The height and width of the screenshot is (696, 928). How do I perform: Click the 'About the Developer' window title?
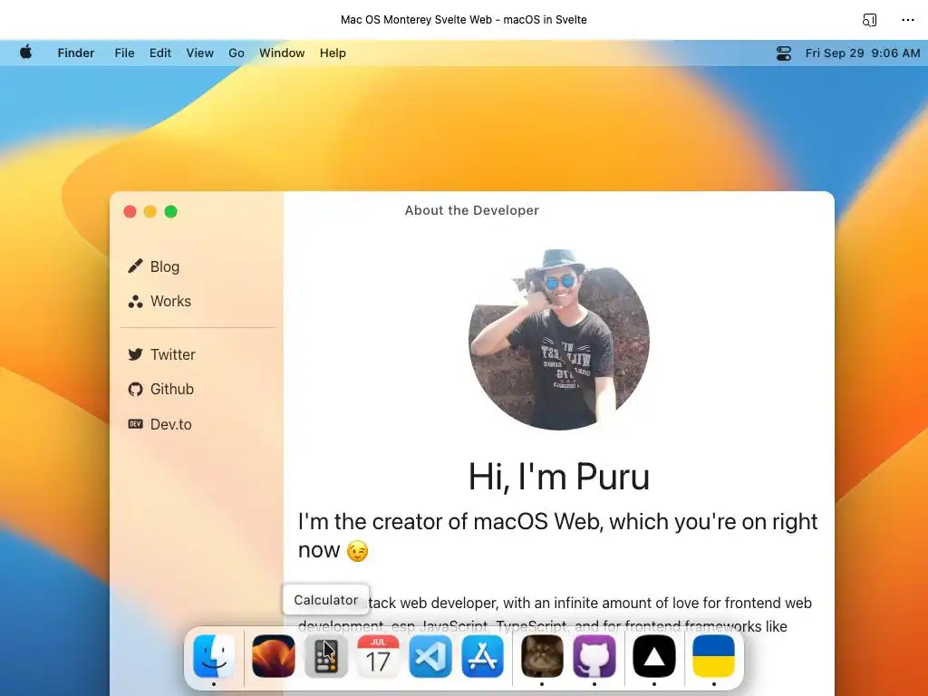click(471, 210)
